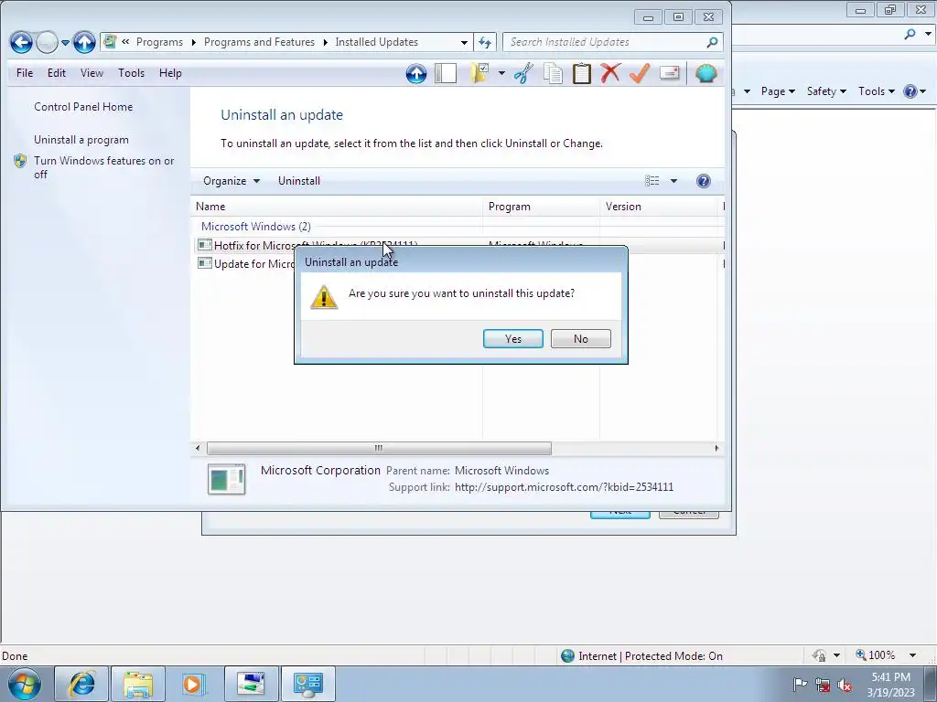
Task: Sort by the Name column header
Action: (x=337, y=207)
